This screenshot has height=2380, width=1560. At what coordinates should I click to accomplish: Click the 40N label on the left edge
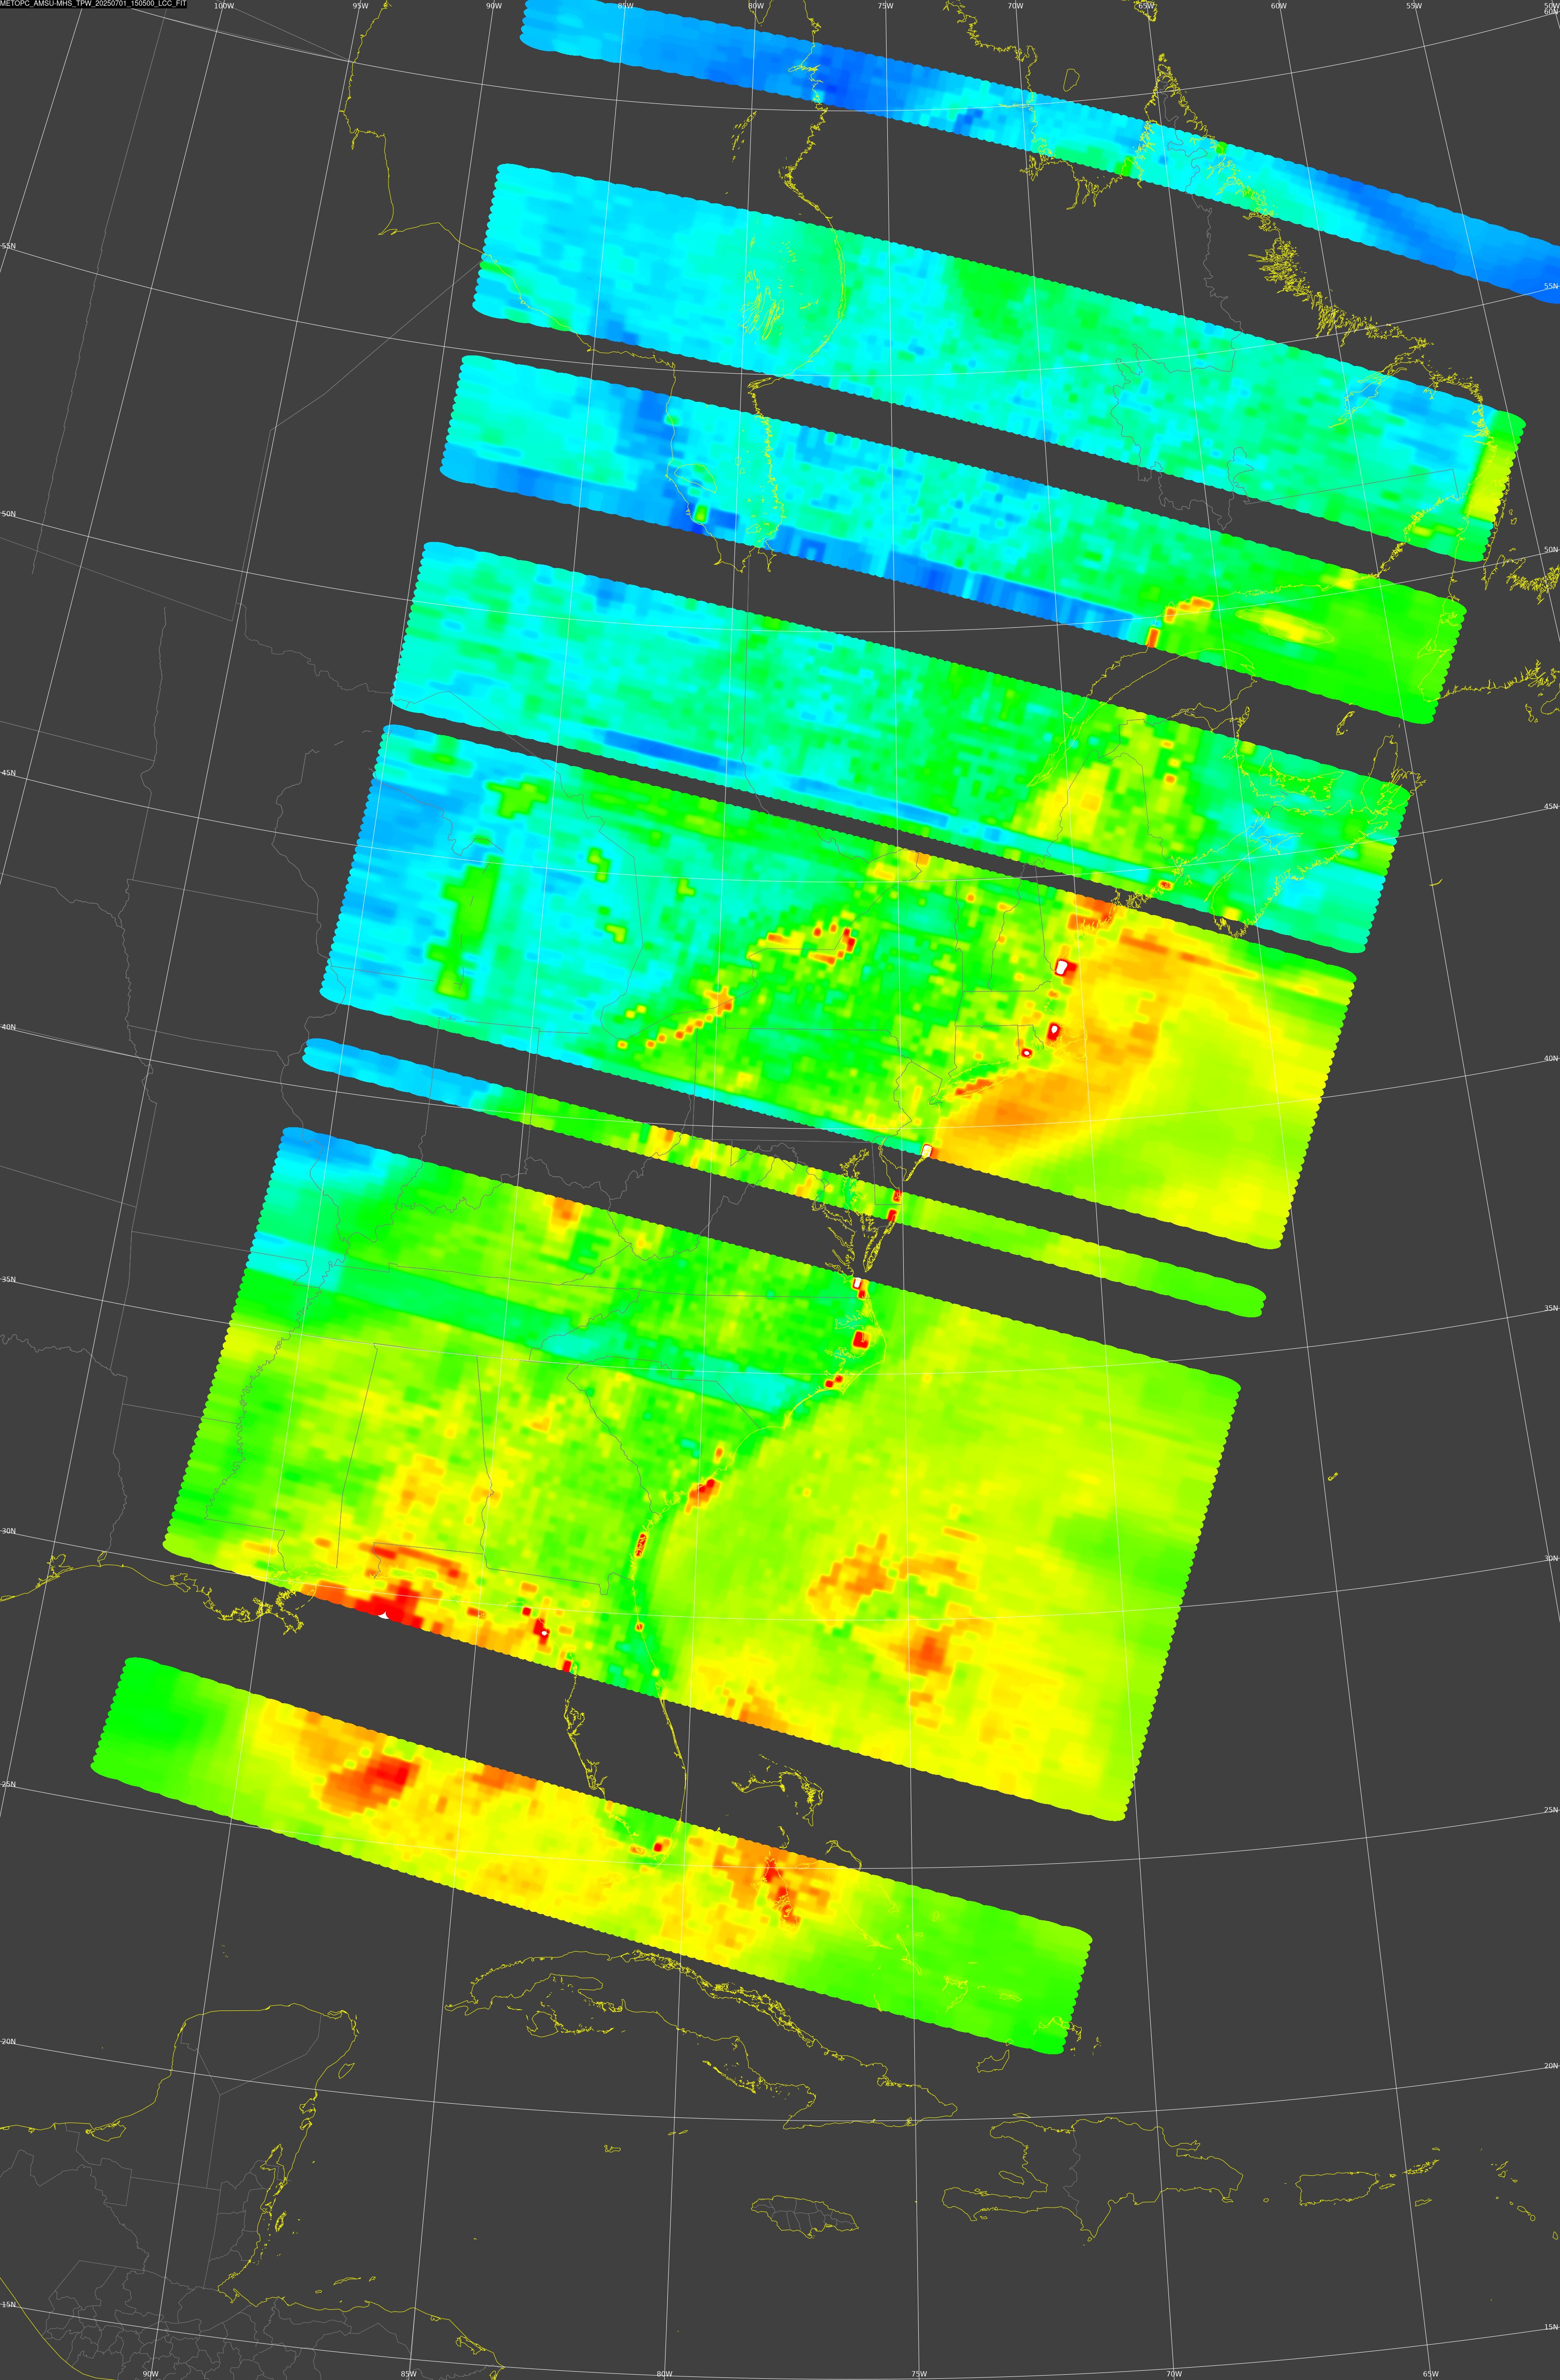click(8, 1027)
